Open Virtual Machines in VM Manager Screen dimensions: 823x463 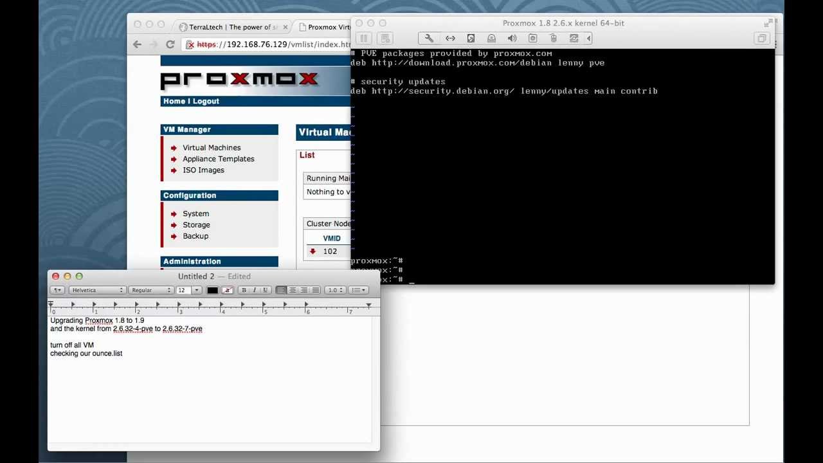click(212, 148)
